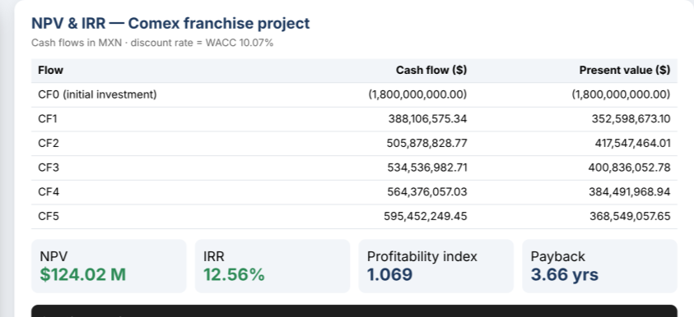Click the subtitle mentioning WACC 10.07%
Screen dimensions: 694x317
152,44
